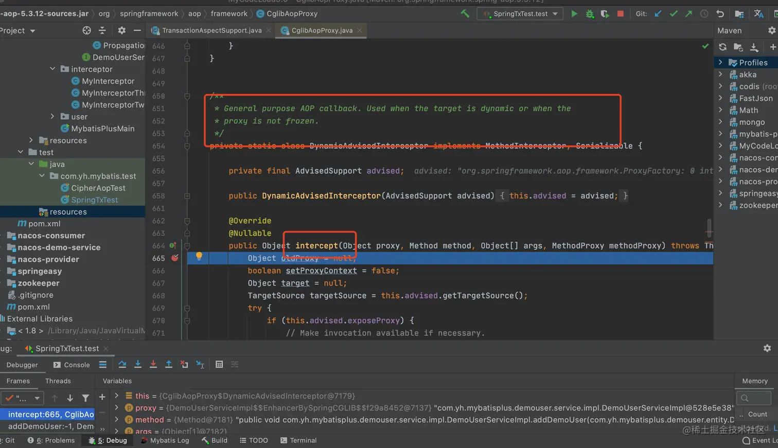This screenshot has height=448, width=778.
Task: Click Step Into debug icon
Action: tap(137, 364)
